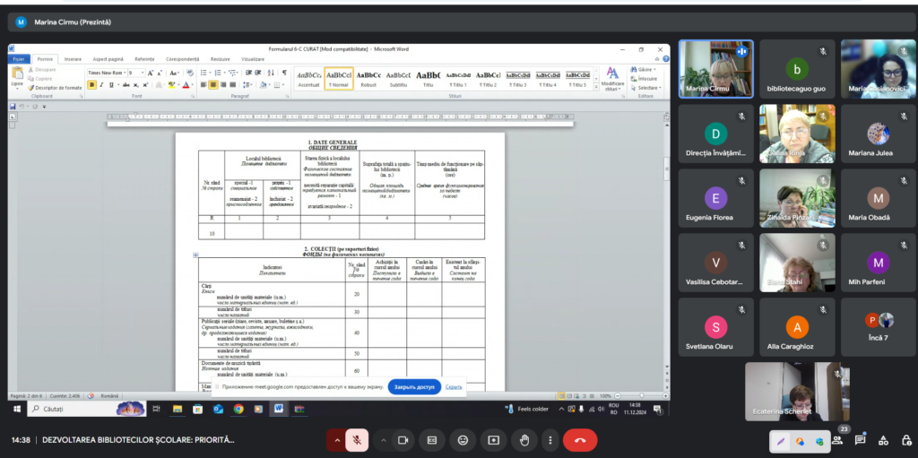This screenshot has height=458, width=918.
Task: Leave the call with red hang-up button
Action: coord(580,440)
